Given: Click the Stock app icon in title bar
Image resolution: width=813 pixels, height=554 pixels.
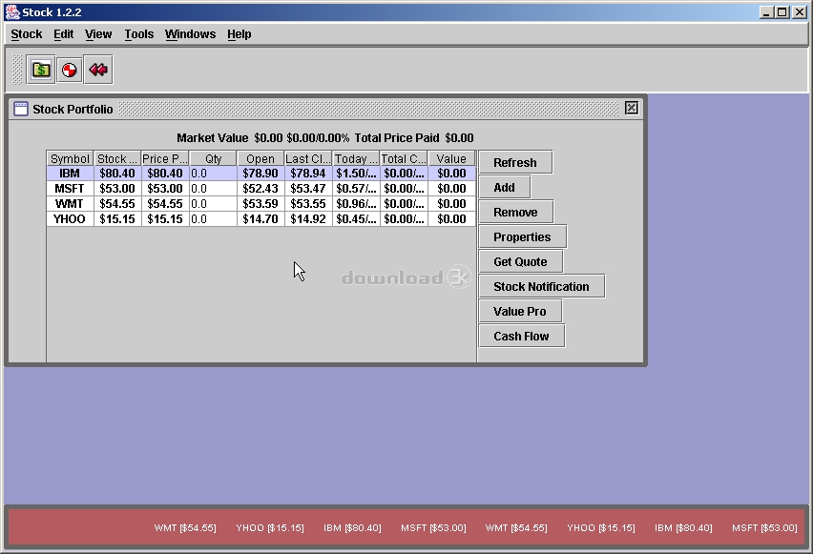Looking at the screenshot, I should coord(11,12).
